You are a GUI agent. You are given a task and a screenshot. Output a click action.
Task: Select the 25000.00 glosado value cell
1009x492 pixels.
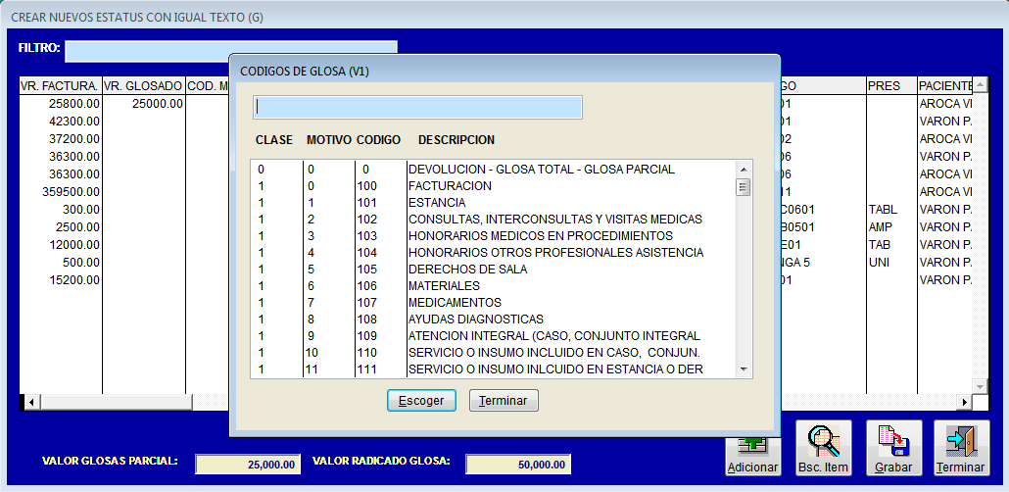[x=143, y=103]
